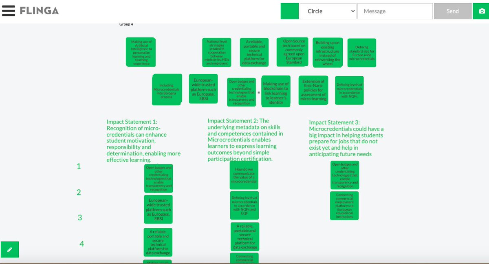
Task: Select the Extension of Enic-Naric policies note
Action: coord(313,91)
